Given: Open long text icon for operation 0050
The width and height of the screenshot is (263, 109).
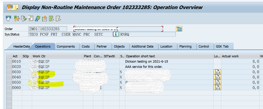Looking at the screenshot, I should [x=217, y=83].
